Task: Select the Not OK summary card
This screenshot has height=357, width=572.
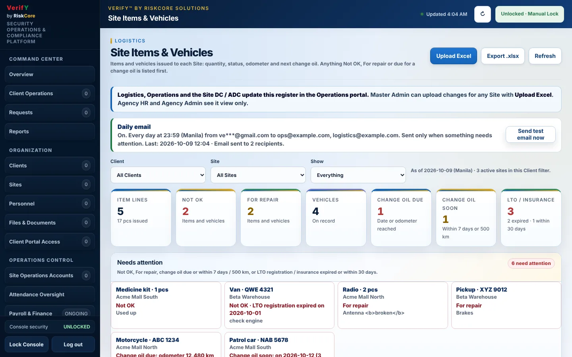Action: [x=206, y=218]
